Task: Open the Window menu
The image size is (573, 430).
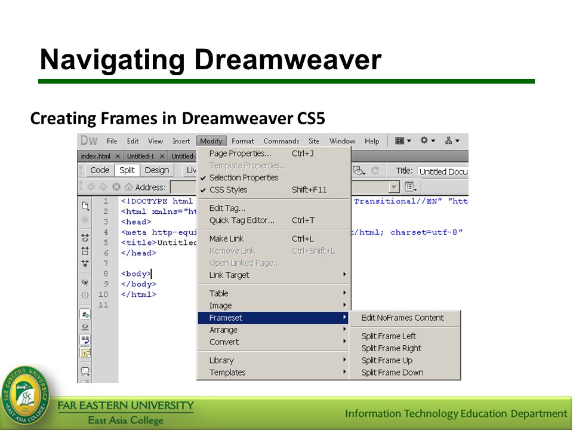Action: (342, 141)
